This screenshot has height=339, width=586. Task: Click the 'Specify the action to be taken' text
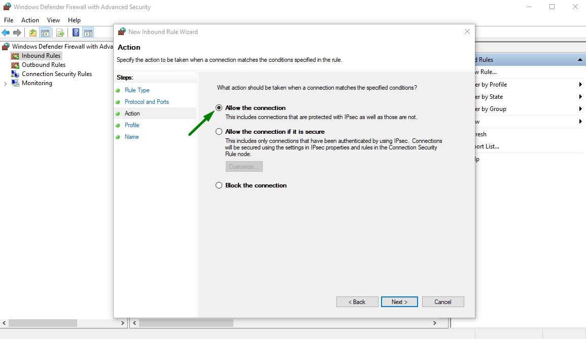tap(229, 60)
